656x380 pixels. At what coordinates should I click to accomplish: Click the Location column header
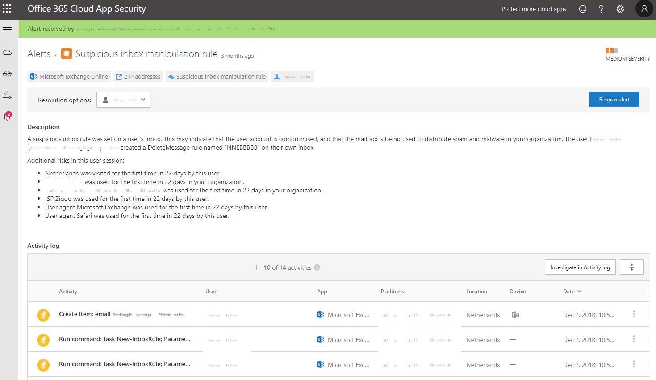(x=476, y=292)
